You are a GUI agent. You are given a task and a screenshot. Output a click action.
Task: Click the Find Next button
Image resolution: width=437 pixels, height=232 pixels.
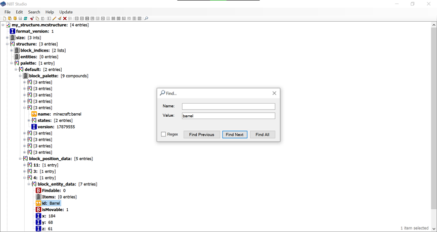tap(235, 134)
